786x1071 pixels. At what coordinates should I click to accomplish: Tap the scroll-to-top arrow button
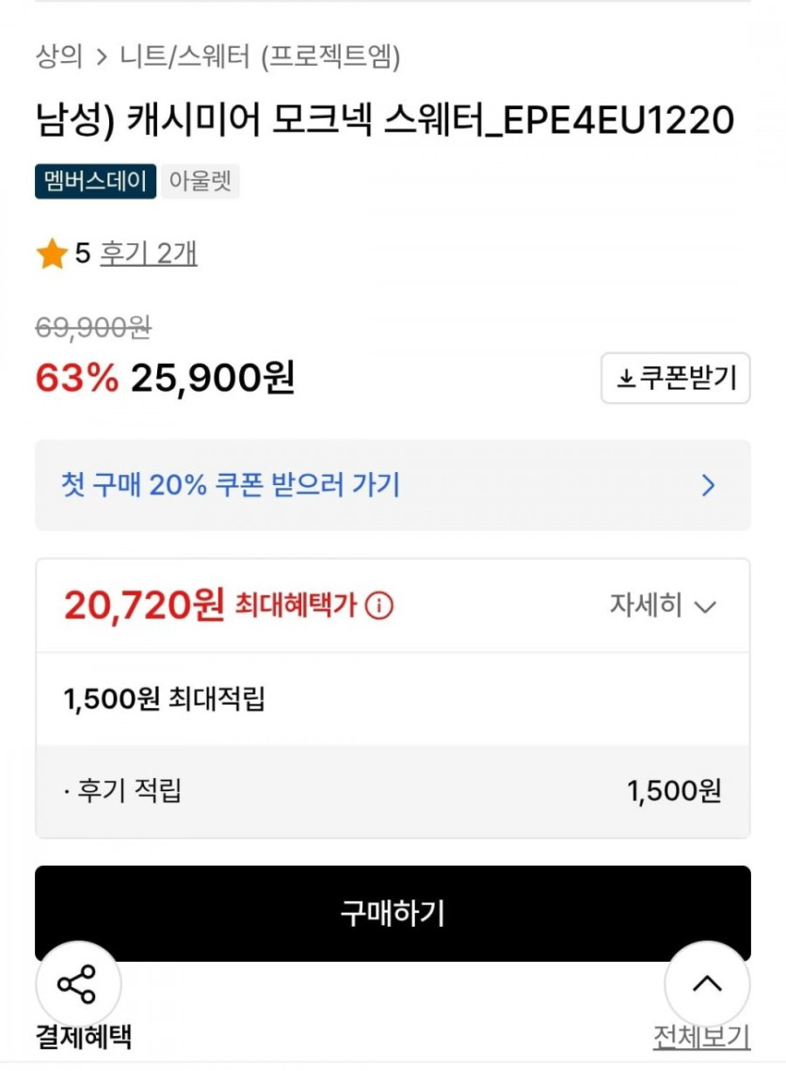pyautogui.click(x=707, y=984)
